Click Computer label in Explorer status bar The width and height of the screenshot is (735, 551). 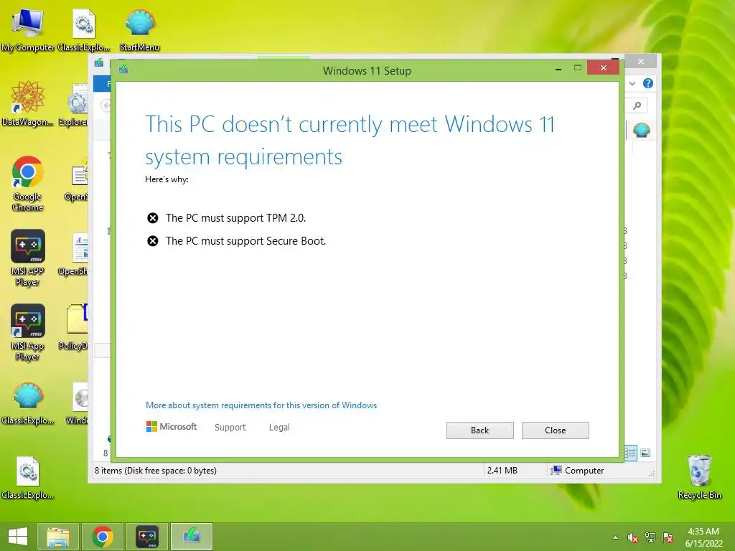click(x=584, y=471)
